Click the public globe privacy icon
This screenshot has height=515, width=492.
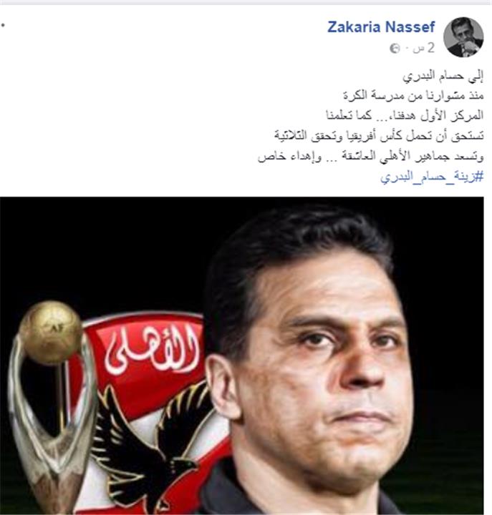coord(395,49)
